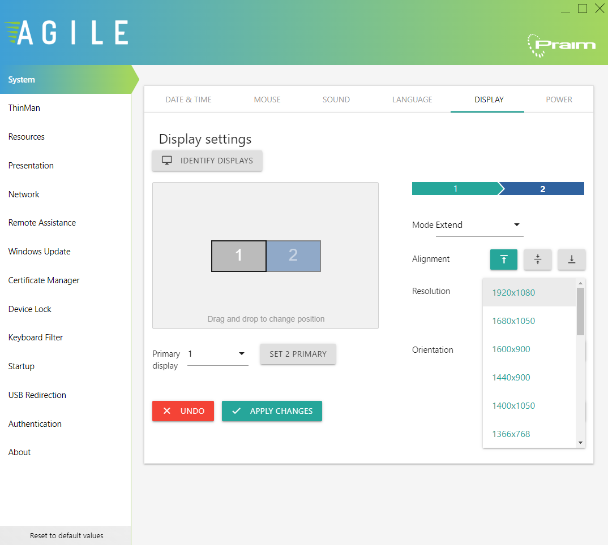Select display 1 step tab

pos(456,189)
